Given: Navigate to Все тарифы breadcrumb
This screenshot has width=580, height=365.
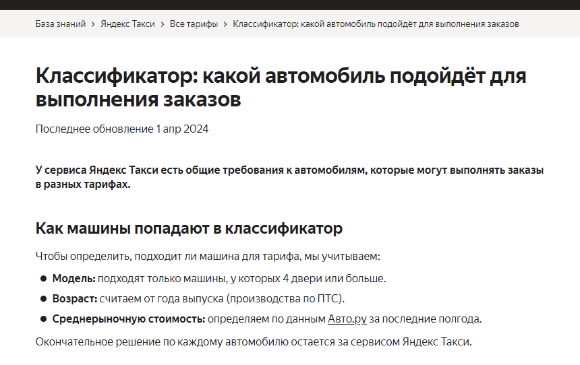Looking at the screenshot, I should (x=194, y=24).
